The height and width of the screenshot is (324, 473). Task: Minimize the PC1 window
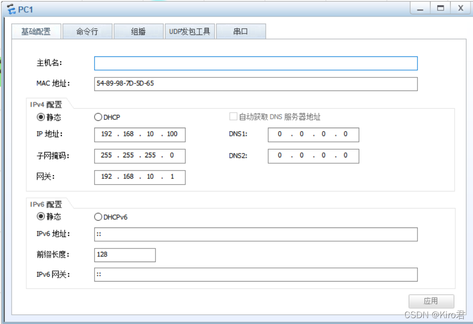click(x=420, y=8)
